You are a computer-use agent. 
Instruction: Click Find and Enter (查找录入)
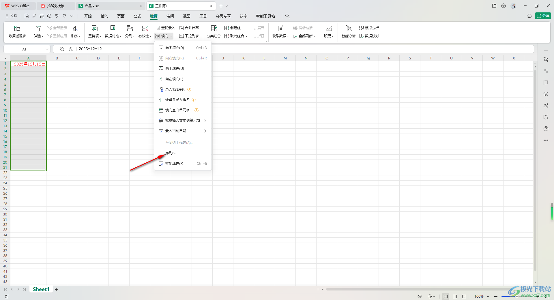point(165,28)
